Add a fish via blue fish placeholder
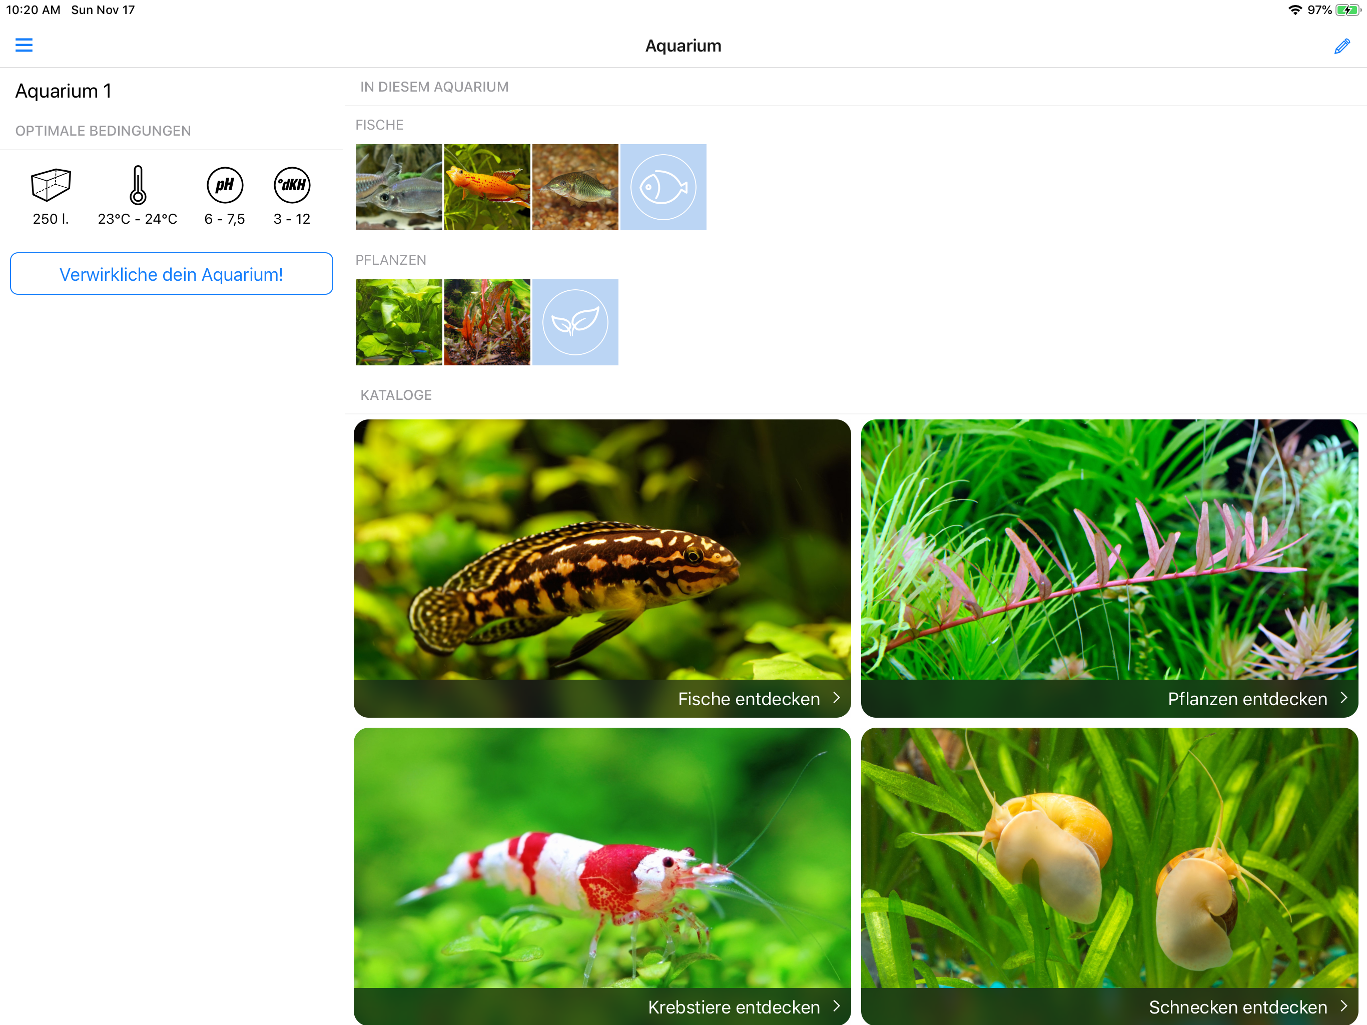This screenshot has height=1025, width=1367. pyautogui.click(x=662, y=187)
